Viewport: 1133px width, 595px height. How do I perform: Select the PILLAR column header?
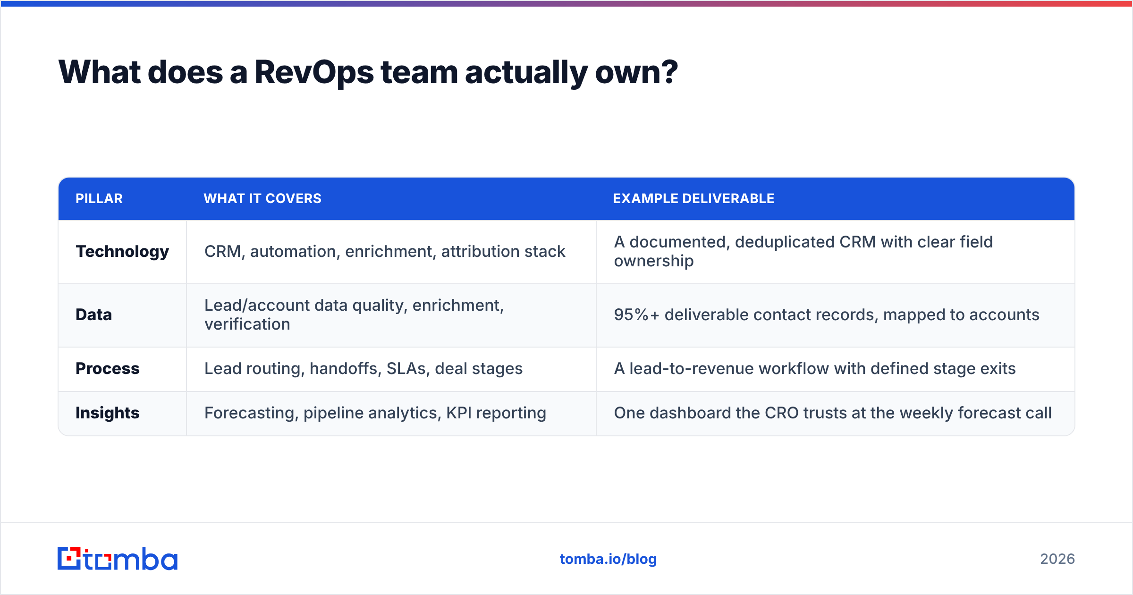tap(122, 199)
